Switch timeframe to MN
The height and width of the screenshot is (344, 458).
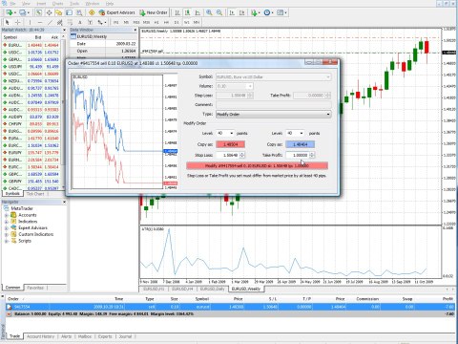pos(197,22)
